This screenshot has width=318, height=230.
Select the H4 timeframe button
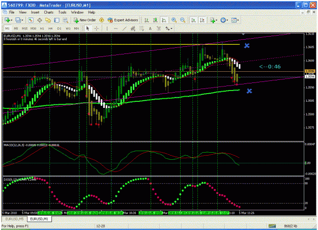point(50,28)
